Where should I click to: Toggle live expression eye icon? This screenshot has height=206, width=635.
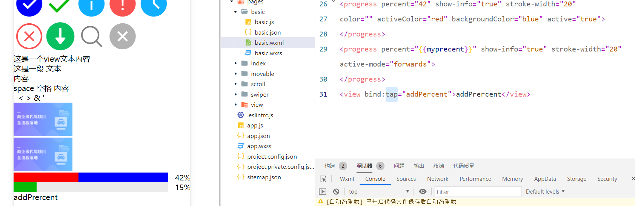[423, 192]
